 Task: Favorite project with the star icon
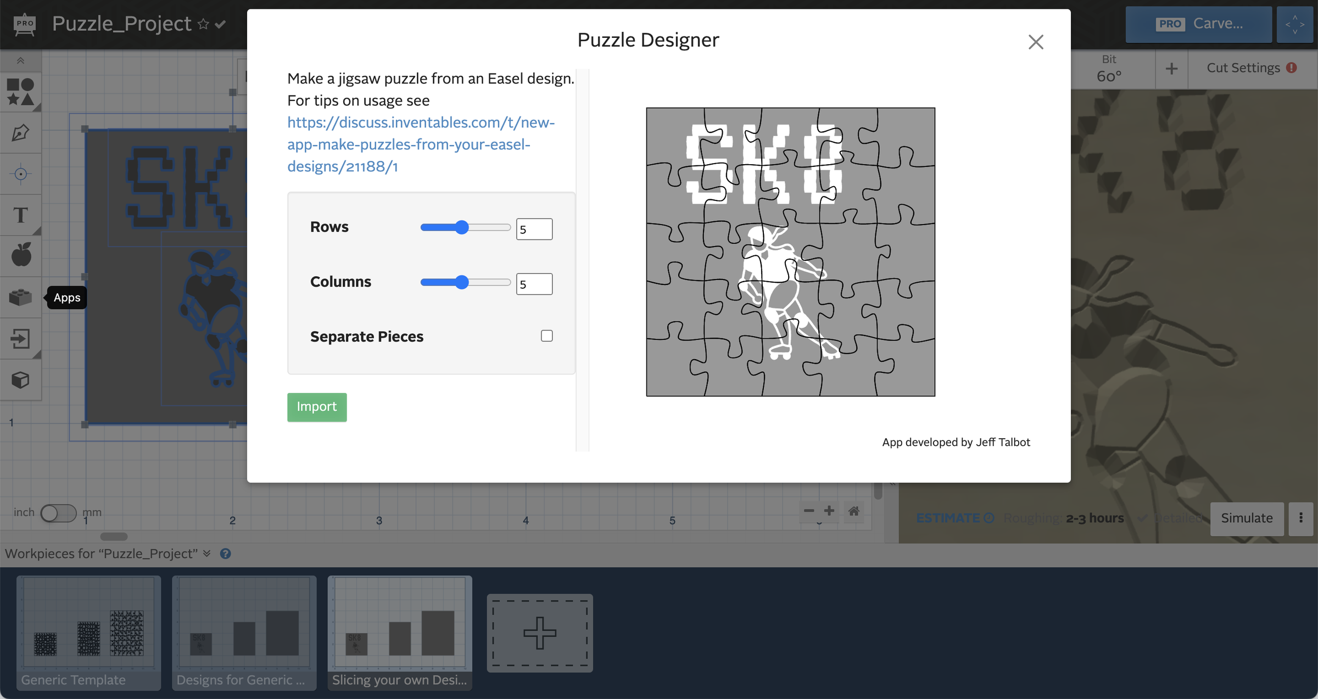(x=203, y=24)
